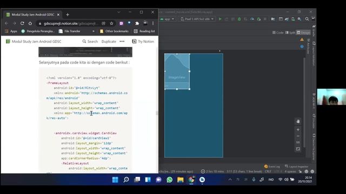346x194 pixels.
Task: Click the yellow warning icon in layout editor
Action: 302,39
